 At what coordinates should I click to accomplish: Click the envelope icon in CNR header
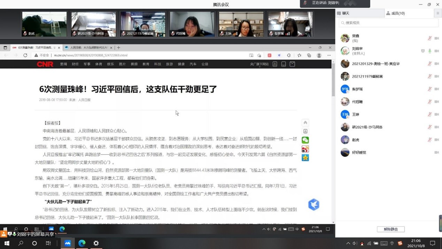[292, 64]
